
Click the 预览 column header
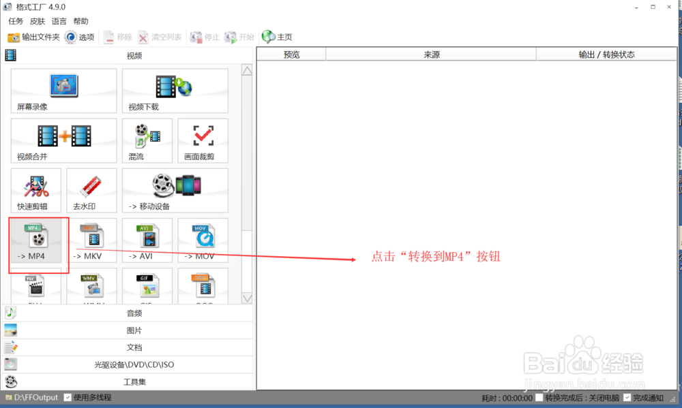[x=291, y=54]
